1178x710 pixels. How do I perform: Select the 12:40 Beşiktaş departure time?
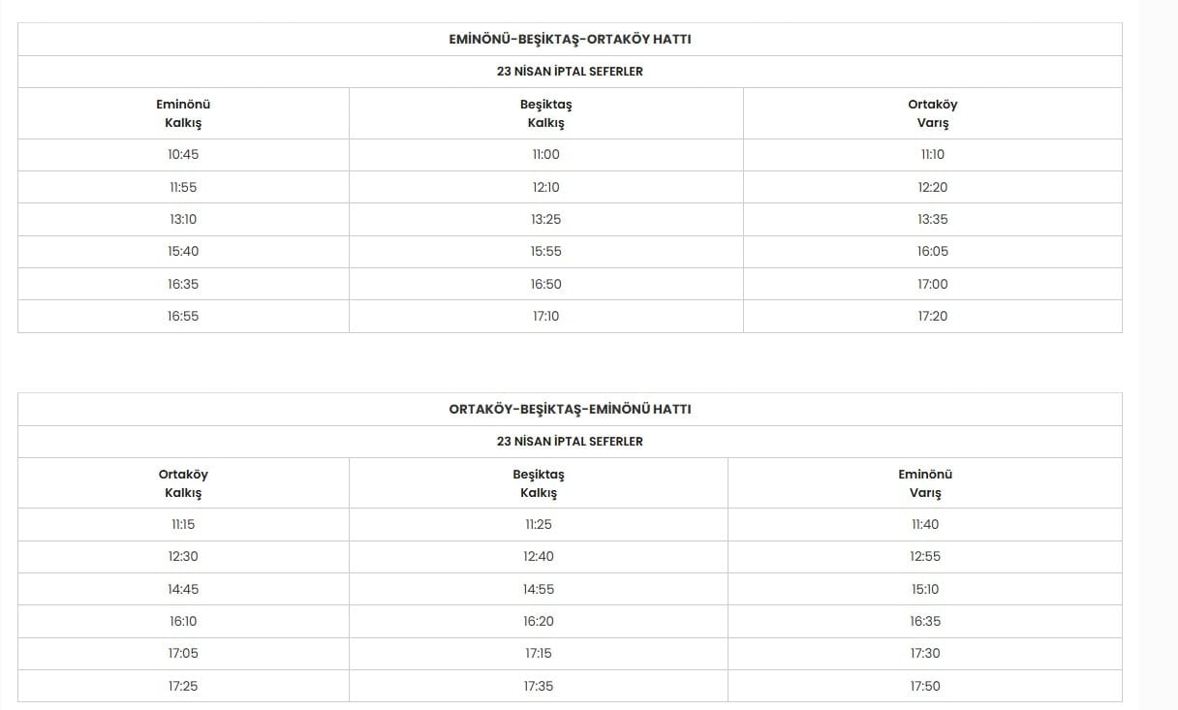coord(538,557)
